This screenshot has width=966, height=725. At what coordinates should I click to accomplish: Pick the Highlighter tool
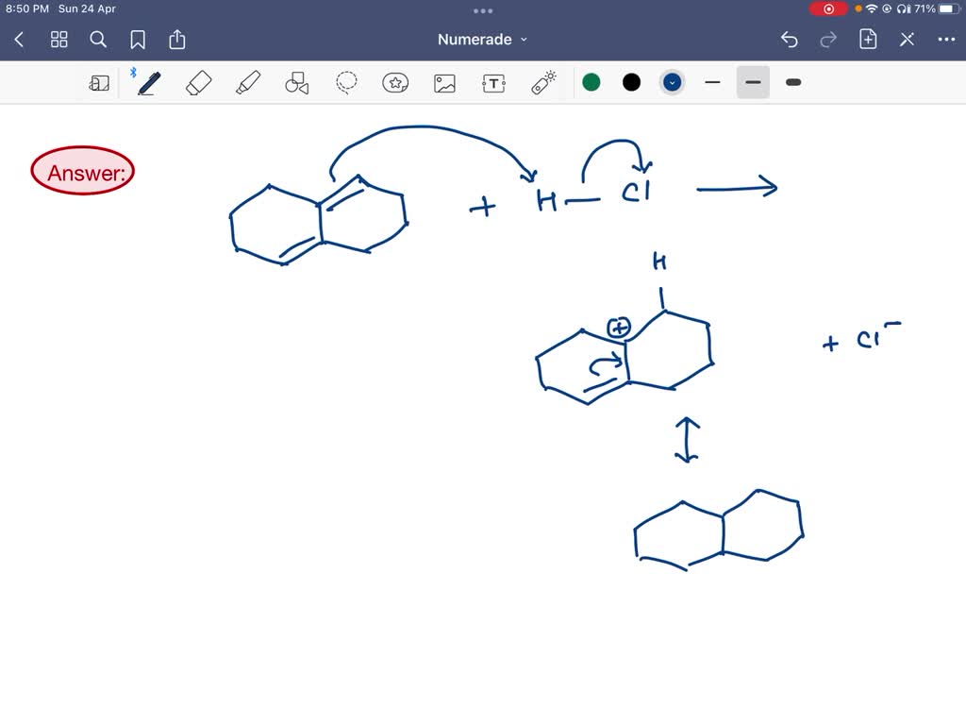246,82
